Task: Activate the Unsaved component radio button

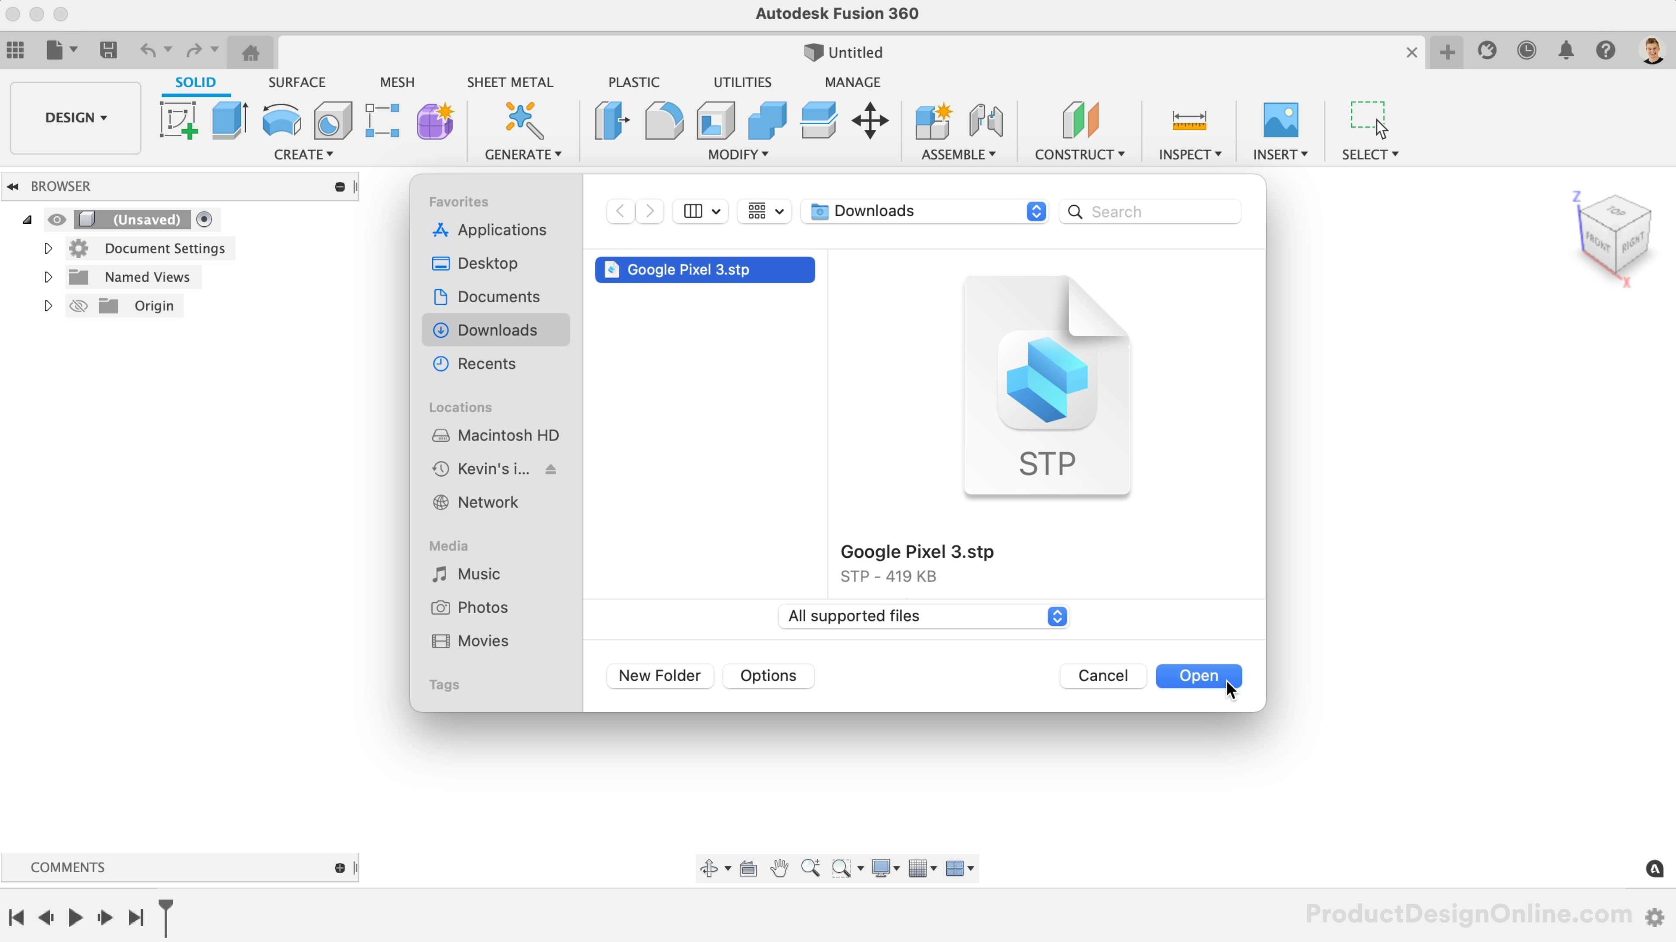Action: [204, 220]
